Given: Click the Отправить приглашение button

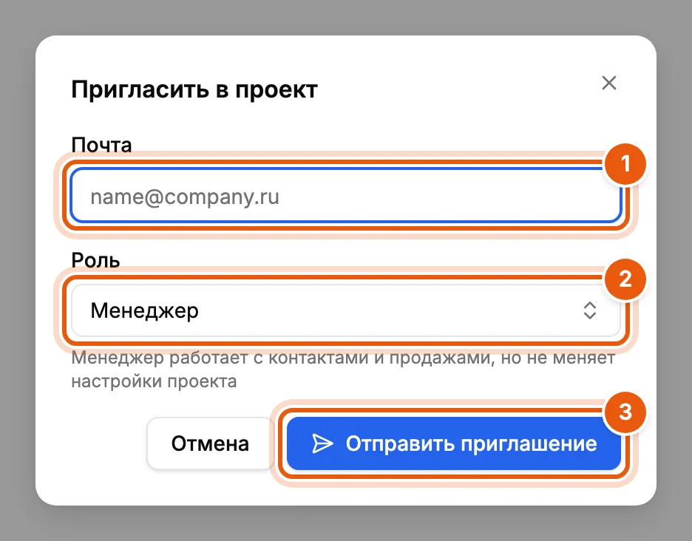Looking at the screenshot, I should 454,443.
